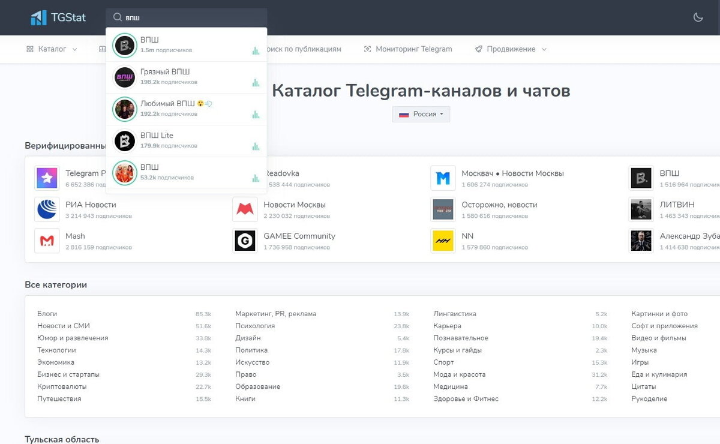The height and width of the screenshot is (444, 720).
Task: Click stats icon for ВПШ 53.2k suggestion
Action: point(256,178)
